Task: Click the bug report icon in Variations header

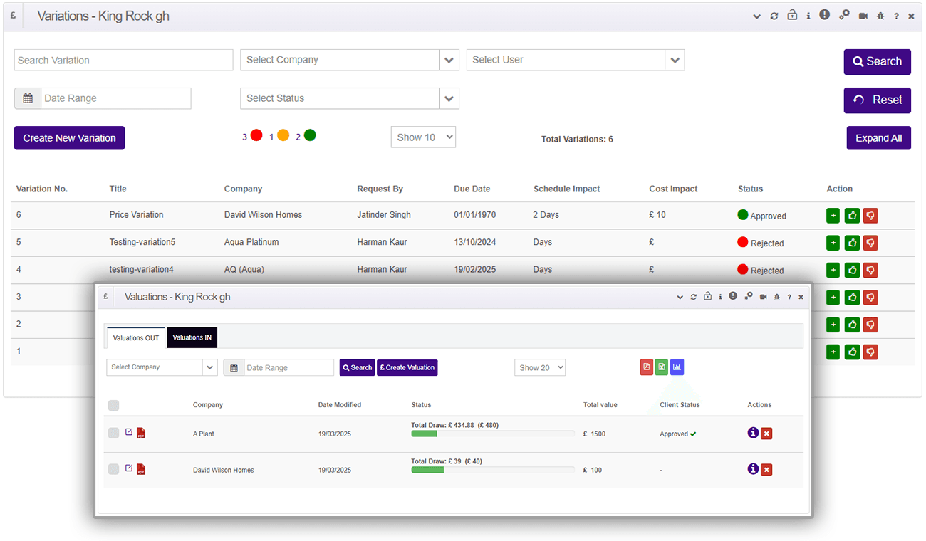Action: [x=880, y=16]
